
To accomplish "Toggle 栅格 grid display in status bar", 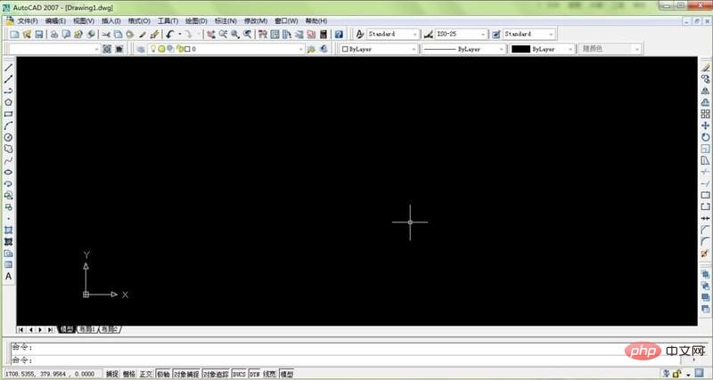I will [129, 374].
